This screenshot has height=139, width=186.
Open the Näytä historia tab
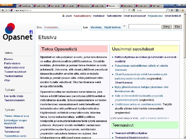112,27
